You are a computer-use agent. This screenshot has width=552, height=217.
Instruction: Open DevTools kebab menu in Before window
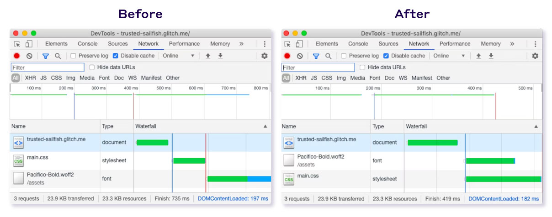pos(264,44)
